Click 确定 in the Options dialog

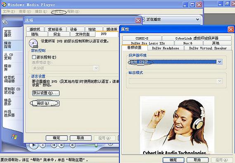(57, 138)
